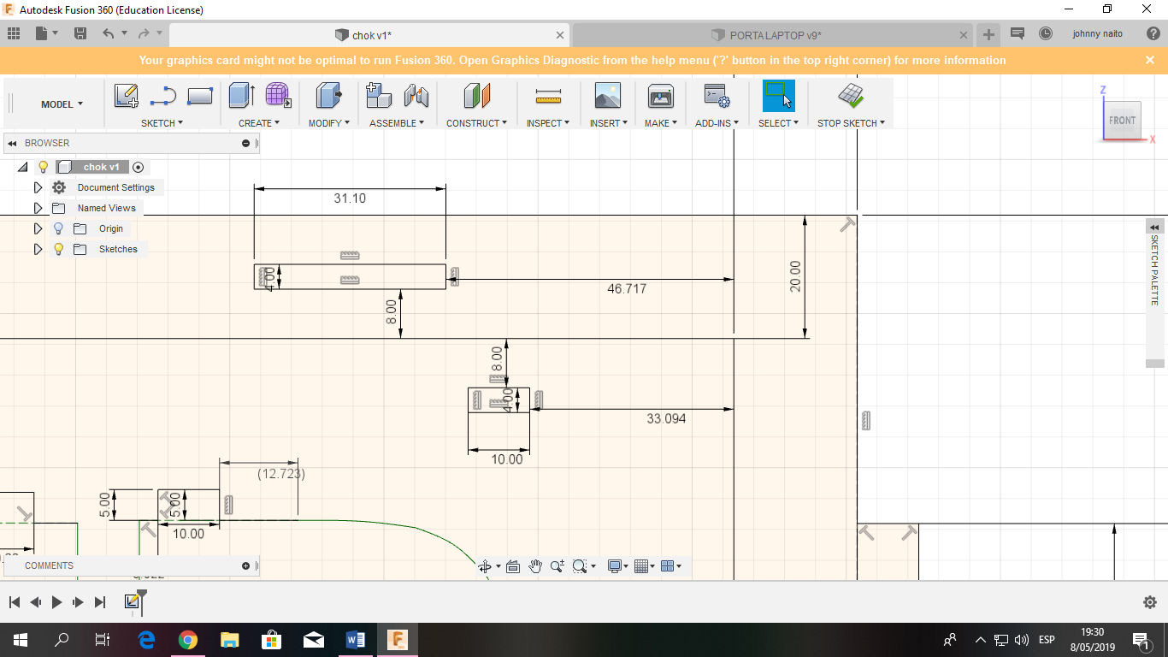Select sketch feature in the timeline

(x=132, y=602)
